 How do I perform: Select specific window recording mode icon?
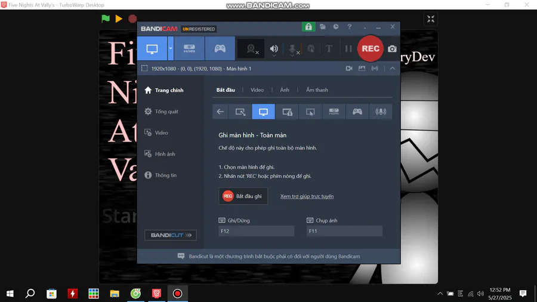tap(287, 112)
